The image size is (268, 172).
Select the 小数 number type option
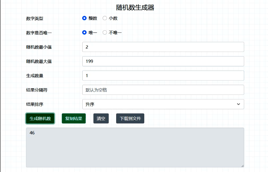pyautogui.click(x=105, y=18)
